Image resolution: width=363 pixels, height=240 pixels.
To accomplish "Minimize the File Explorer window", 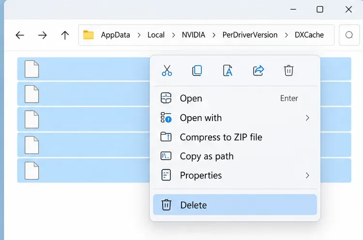I will click(293, 10).
